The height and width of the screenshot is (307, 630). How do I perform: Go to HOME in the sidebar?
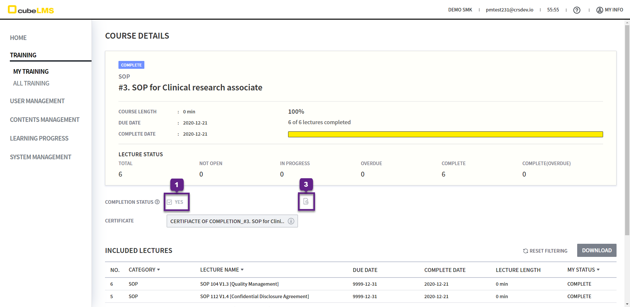[18, 38]
